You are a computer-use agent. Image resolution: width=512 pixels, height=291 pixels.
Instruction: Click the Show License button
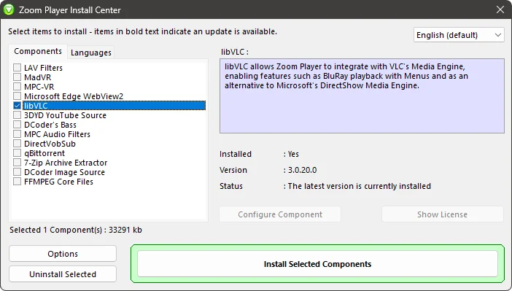[x=442, y=214]
